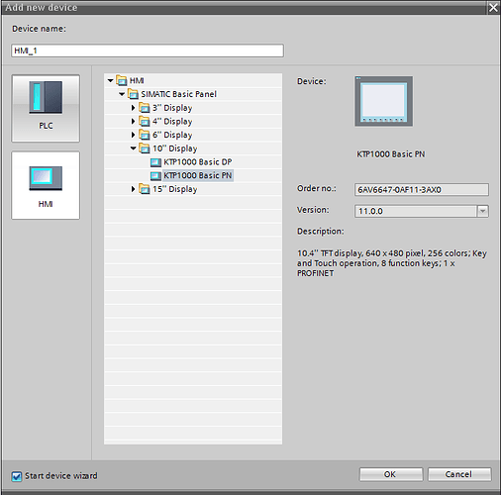Click OK to add the device
The image size is (501, 495).
(391, 474)
